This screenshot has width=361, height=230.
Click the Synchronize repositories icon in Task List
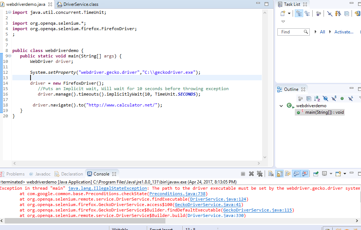click(x=358, y=13)
